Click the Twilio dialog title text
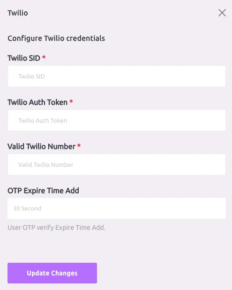Screen dimensions: 232x290 [x=18, y=13]
